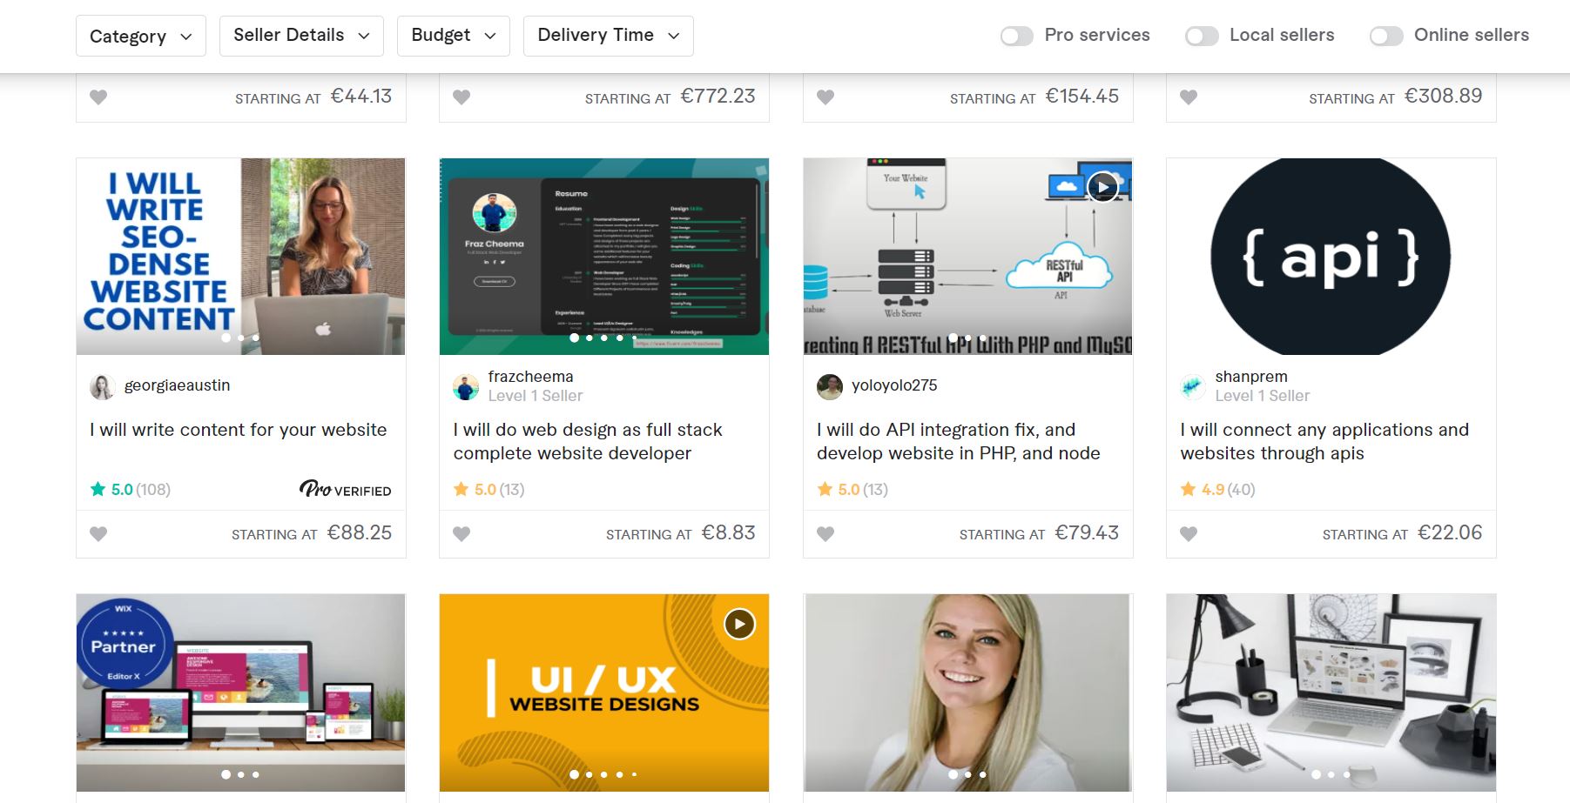Click the (108) review count
Image resolution: width=1570 pixels, height=803 pixels.
click(x=153, y=490)
